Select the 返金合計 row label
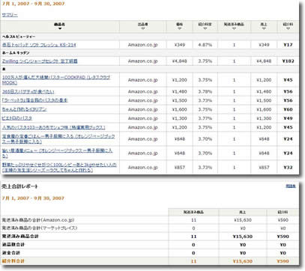Viewport: 305px width, 271px height. point(11,253)
